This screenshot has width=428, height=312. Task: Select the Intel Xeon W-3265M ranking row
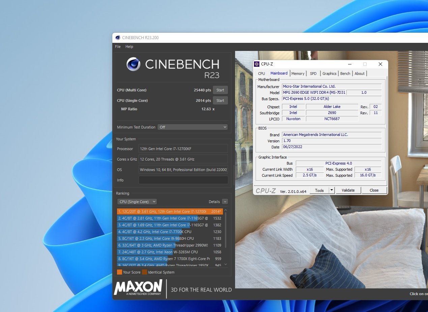[170, 252]
